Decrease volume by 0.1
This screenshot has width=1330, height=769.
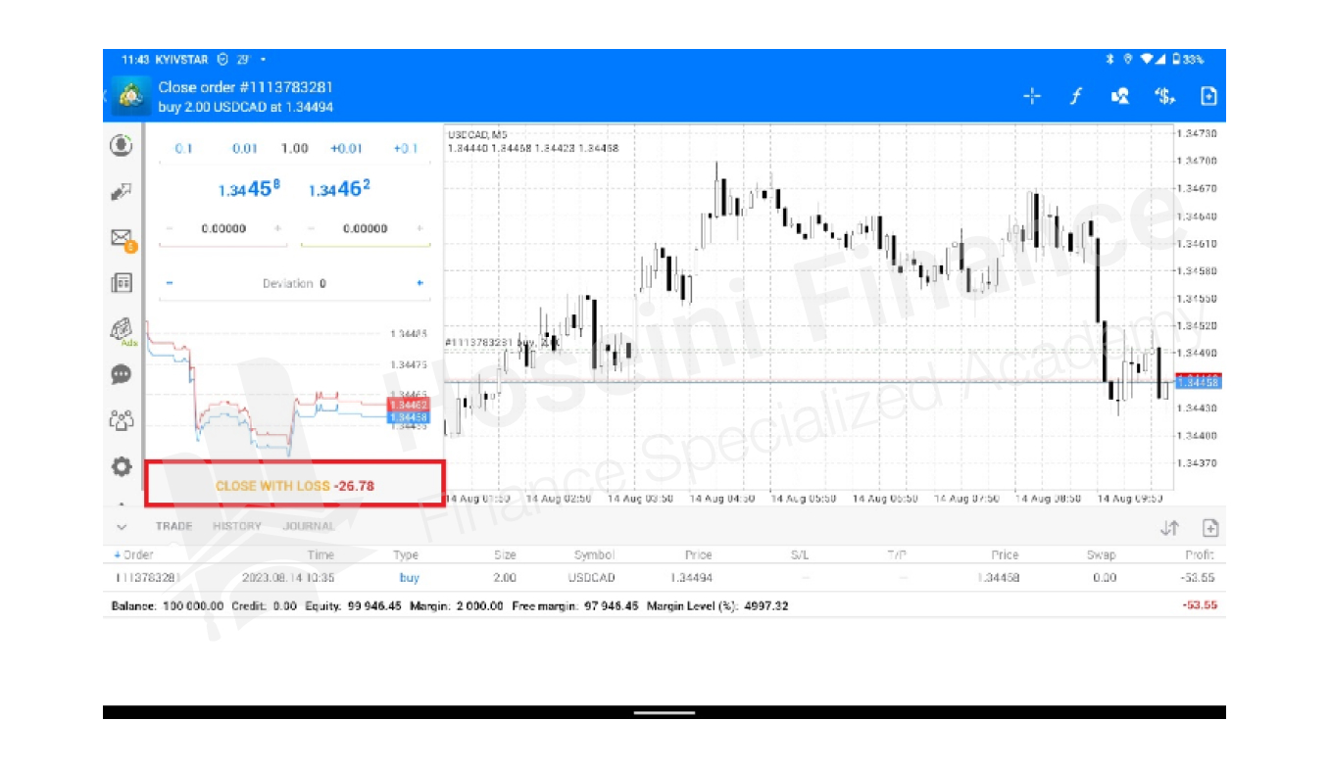click(183, 149)
